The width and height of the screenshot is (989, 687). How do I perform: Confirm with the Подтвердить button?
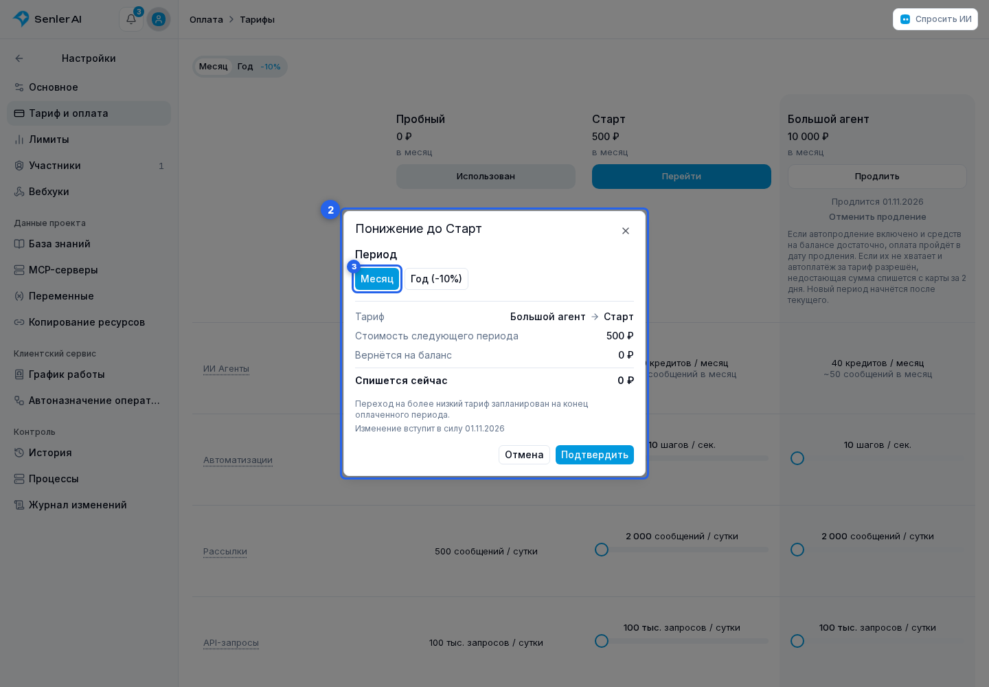[x=595, y=455]
